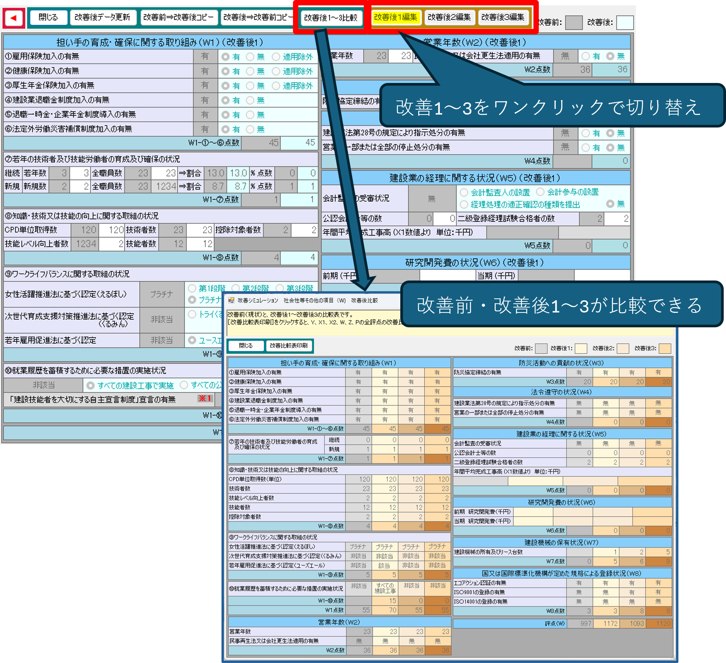The width and height of the screenshot is (726, 663).
Task: Click the comparison window title bar icon
Action: (x=231, y=300)
